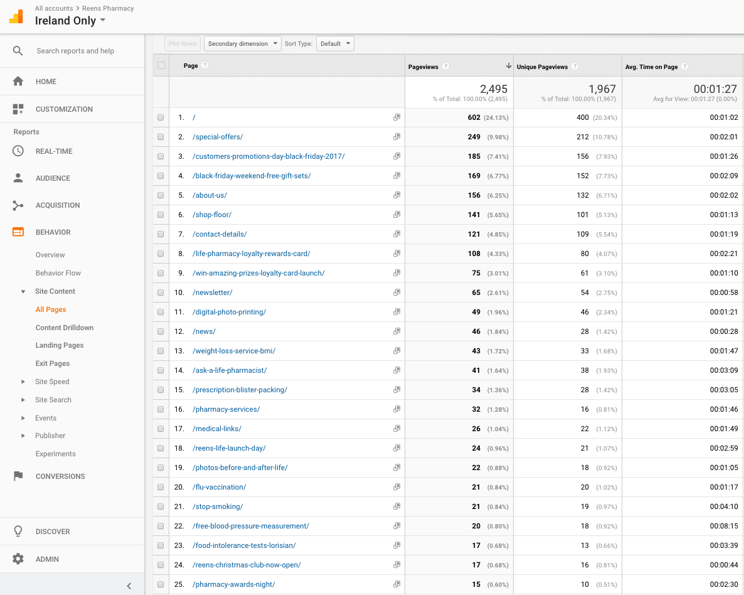
Task: Tick checkbox for /contact-details/ row
Action: coord(161,234)
